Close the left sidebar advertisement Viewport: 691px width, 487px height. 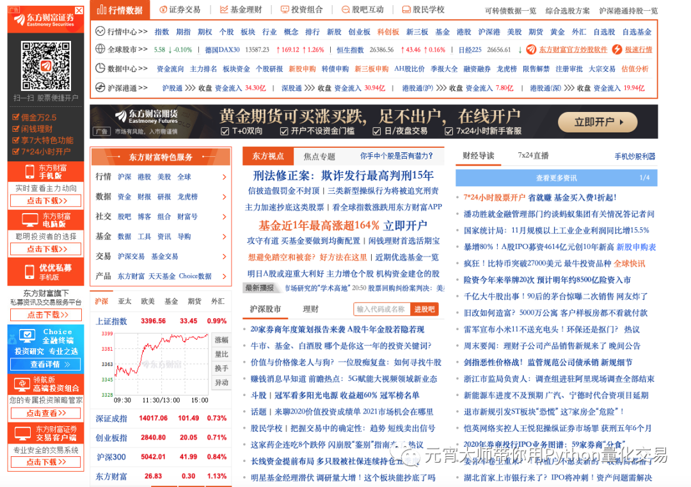pos(79,10)
